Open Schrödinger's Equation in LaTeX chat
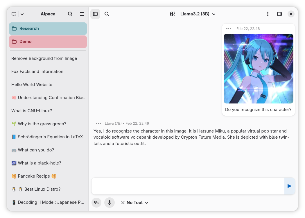 click(48, 137)
